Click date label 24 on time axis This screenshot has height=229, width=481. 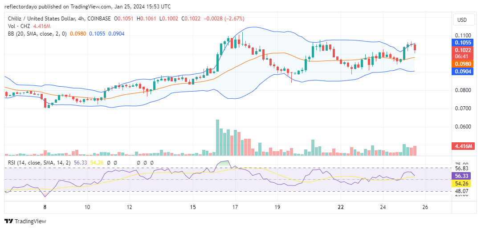[x=383, y=207]
